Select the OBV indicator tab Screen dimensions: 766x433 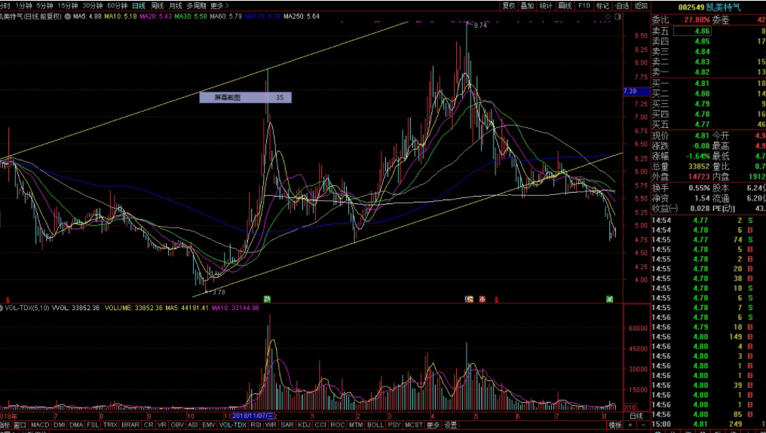pyautogui.click(x=177, y=425)
